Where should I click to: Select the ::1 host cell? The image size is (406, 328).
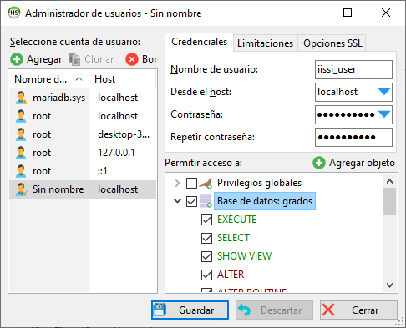pos(103,171)
